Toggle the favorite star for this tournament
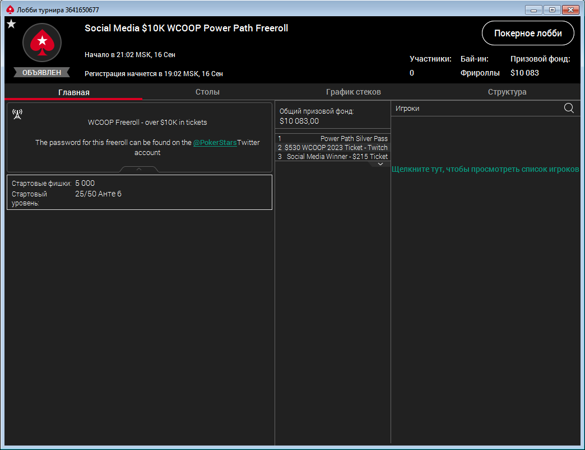585x450 pixels. [11, 24]
